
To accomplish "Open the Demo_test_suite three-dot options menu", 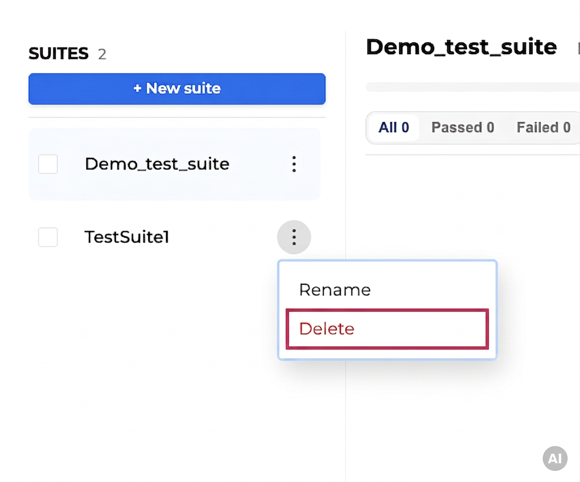I will 294,164.
